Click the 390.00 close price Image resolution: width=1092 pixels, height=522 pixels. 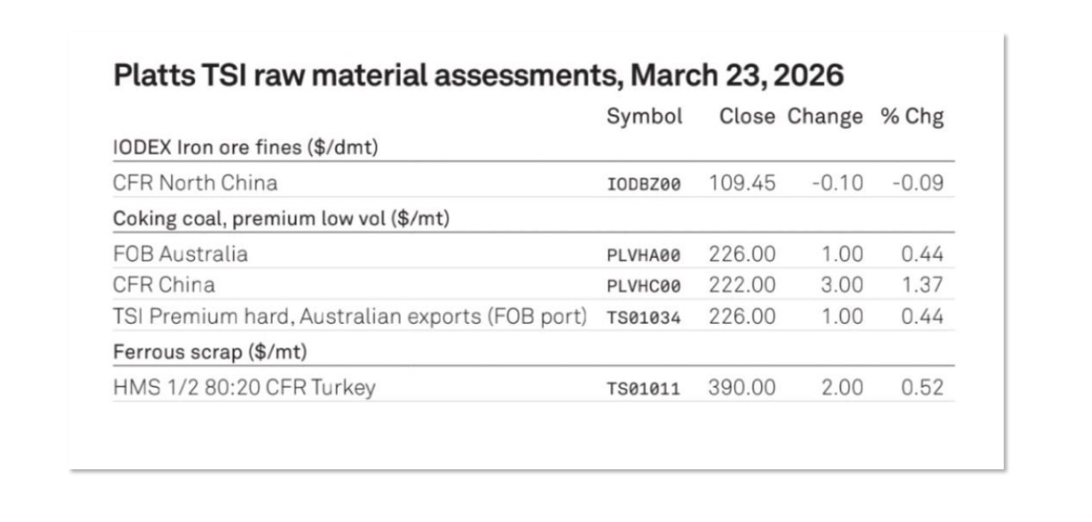(742, 388)
